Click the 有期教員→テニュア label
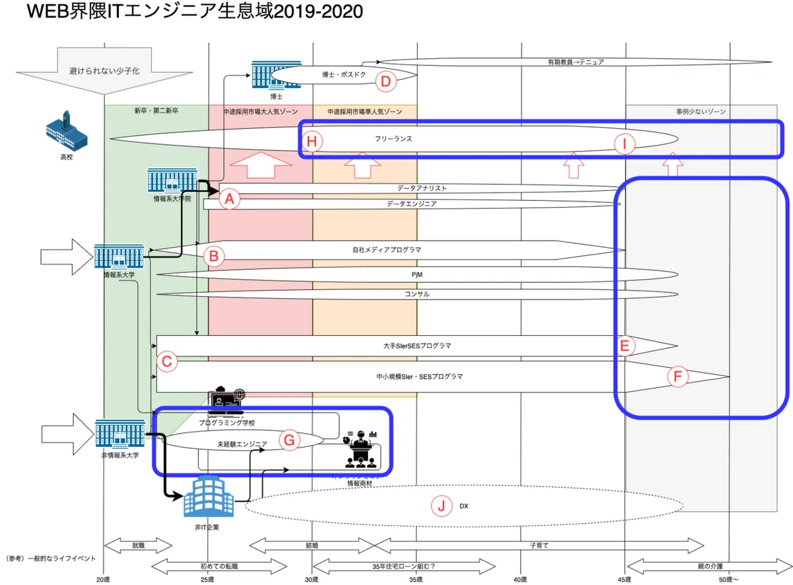This screenshot has width=793, height=585. (x=576, y=61)
